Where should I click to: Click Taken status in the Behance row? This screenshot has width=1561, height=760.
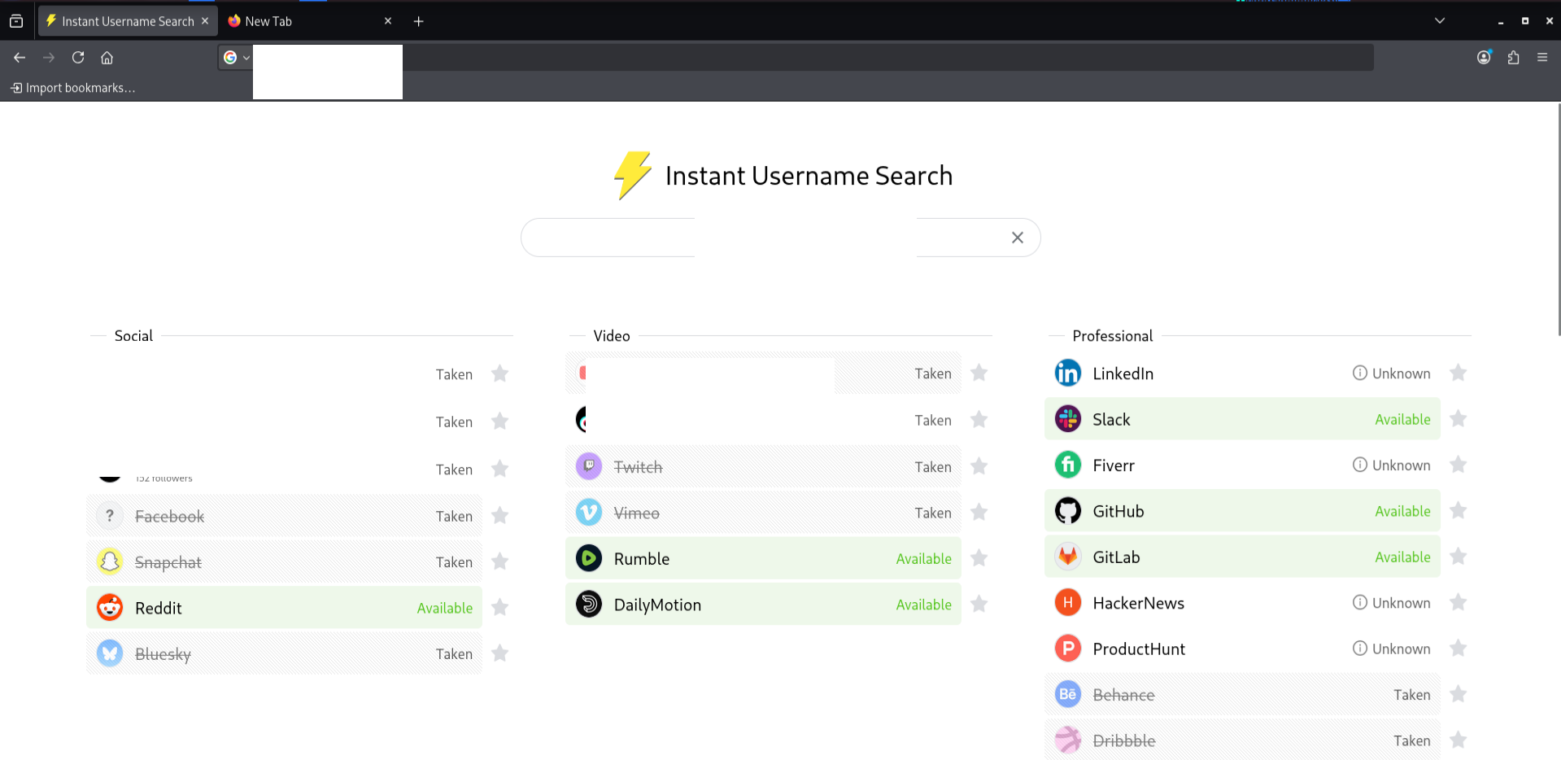pyautogui.click(x=1411, y=695)
